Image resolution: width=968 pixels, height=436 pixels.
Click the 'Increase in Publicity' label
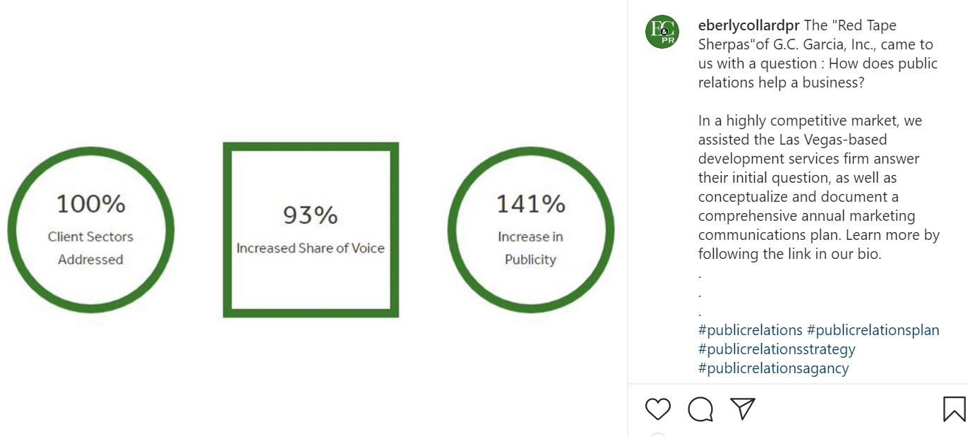pyautogui.click(x=531, y=248)
